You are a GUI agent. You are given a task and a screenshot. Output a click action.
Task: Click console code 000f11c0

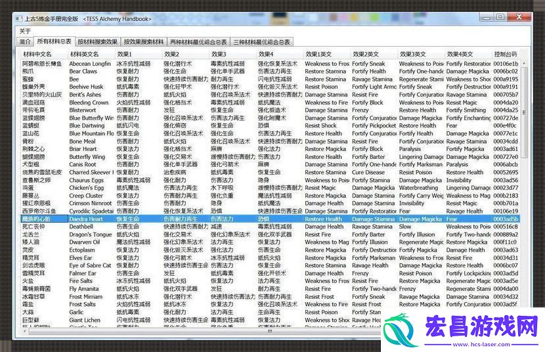point(505,242)
